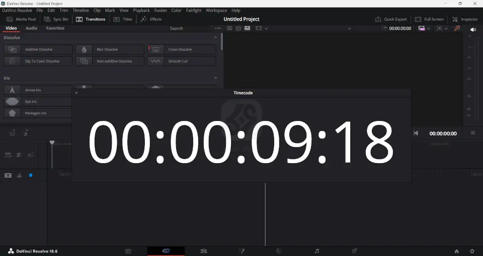Toggle the audio mute speaker icon

click(x=473, y=30)
